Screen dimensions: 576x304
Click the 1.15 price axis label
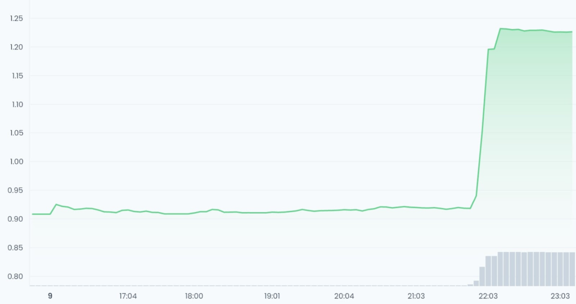coord(16,76)
